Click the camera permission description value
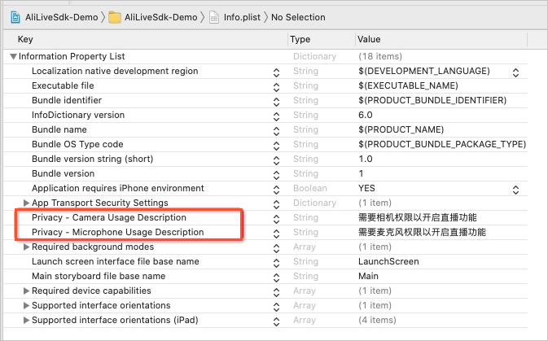548x341 pixels. coord(418,217)
